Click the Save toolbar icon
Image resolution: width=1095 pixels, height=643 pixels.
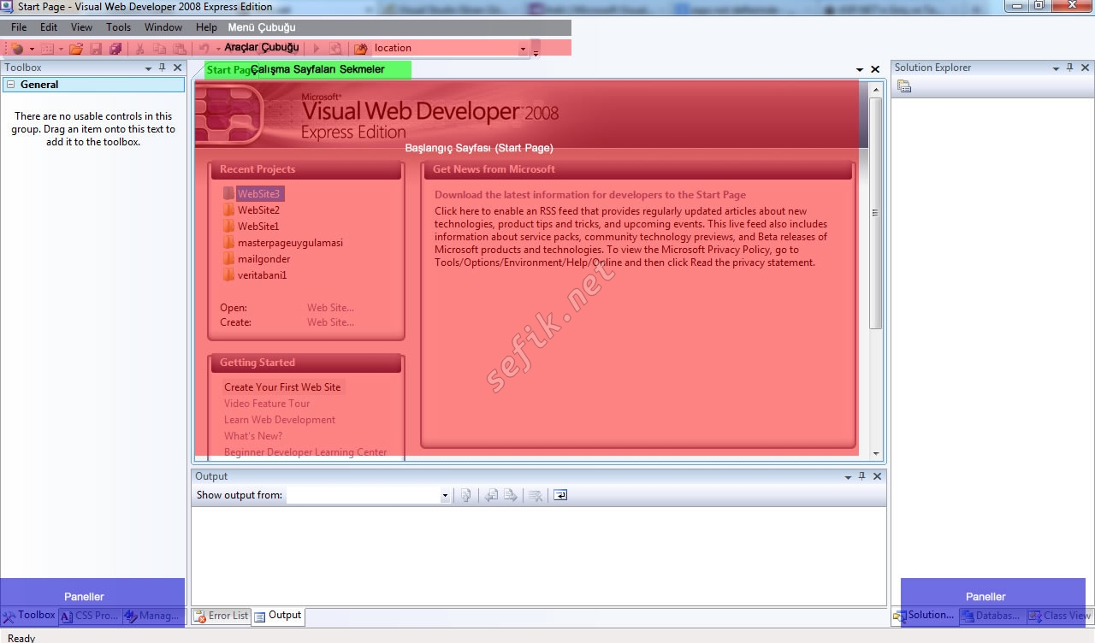[x=96, y=49]
